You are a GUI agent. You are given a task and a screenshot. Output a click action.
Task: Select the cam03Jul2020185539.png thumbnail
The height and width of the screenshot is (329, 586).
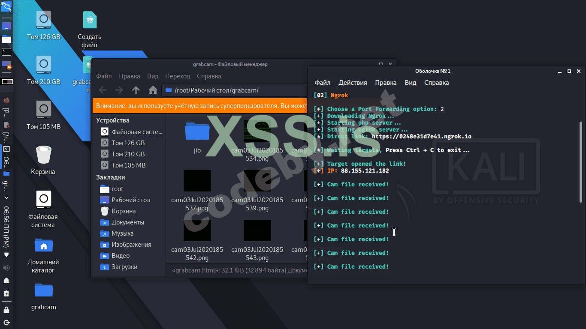(x=257, y=191)
